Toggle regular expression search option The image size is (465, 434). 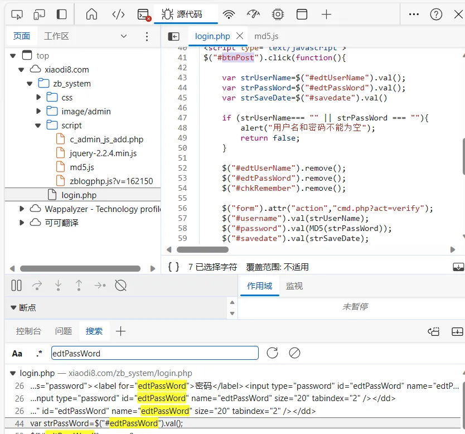[39, 353]
